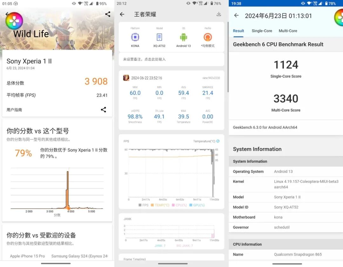
Task: Select the Result tab in Geekbench
Action: click(x=239, y=31)
